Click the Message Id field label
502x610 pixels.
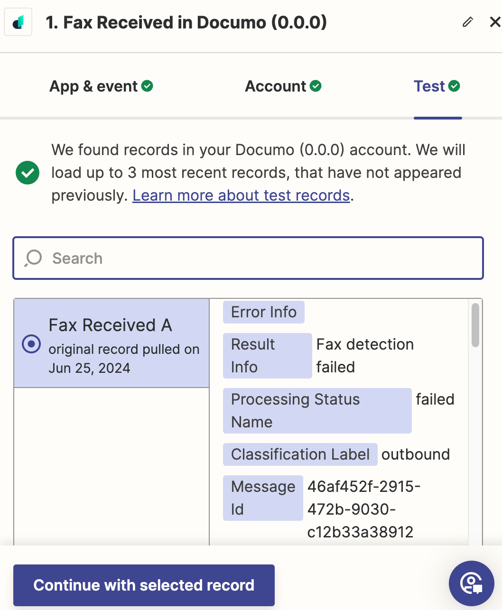[263, 498]
